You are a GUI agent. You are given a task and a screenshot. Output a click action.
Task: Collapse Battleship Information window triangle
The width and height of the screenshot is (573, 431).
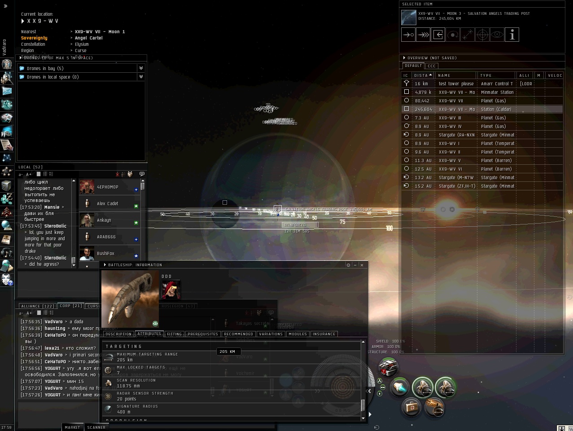[105, 265]
